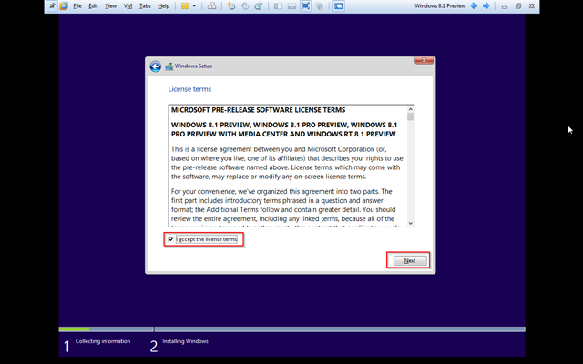This screenshot has height=364, width=583.
Task: Expand the power options dropdown arrow
Action: [x=194, y=6]
